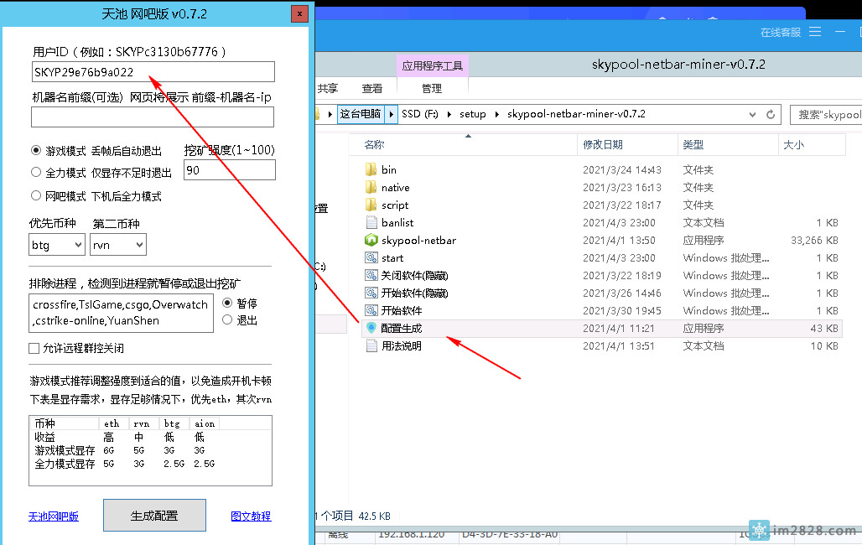This screenshot has height=545, width=862.
Task: Choose the 暂停 radio option
Action: [227, 303]
